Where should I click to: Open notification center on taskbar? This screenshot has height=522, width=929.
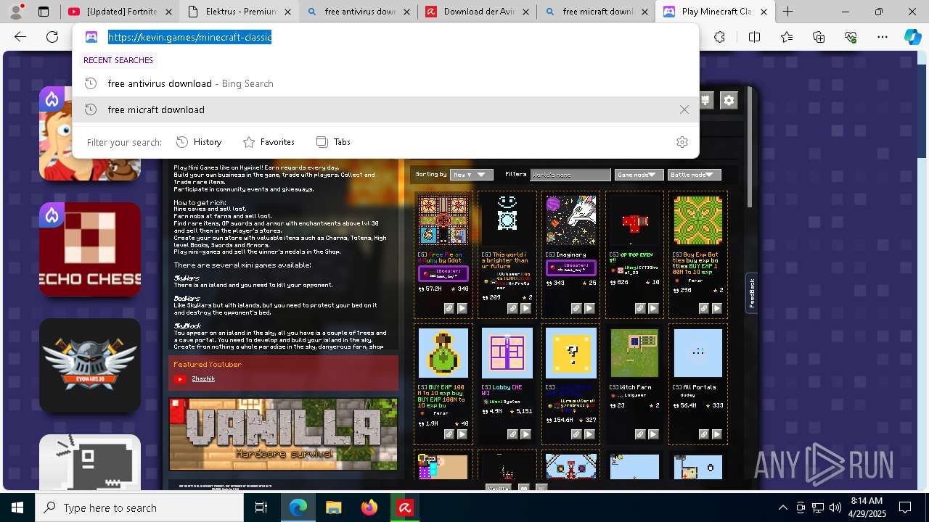click(905, 507)
